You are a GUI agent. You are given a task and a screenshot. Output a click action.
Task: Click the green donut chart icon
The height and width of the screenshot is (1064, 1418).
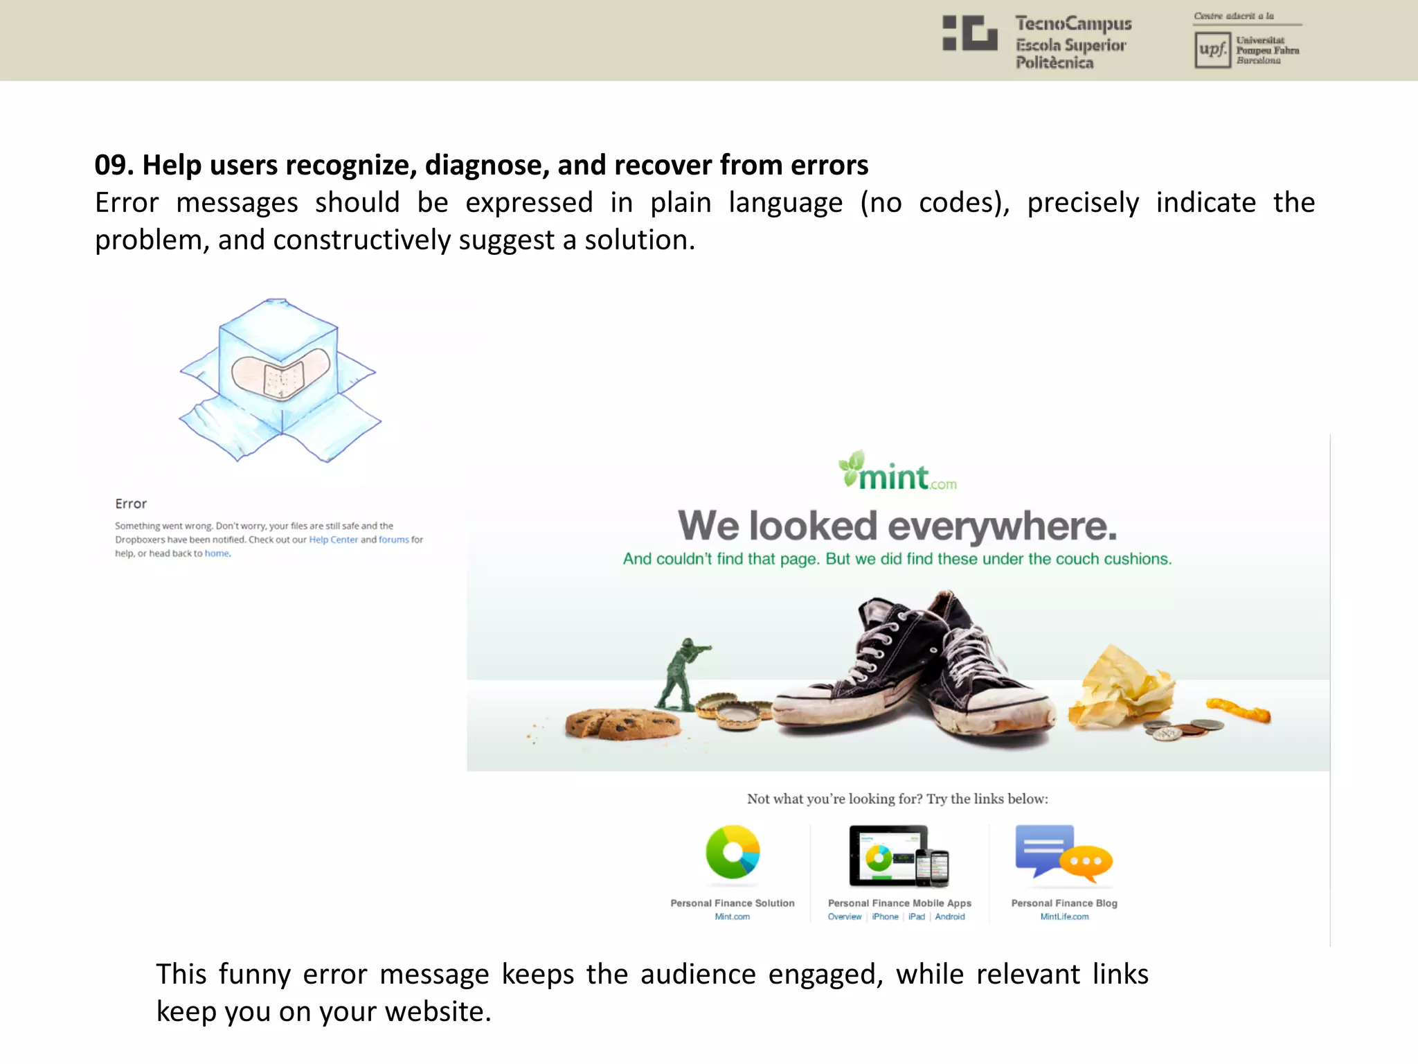point(733,852)
